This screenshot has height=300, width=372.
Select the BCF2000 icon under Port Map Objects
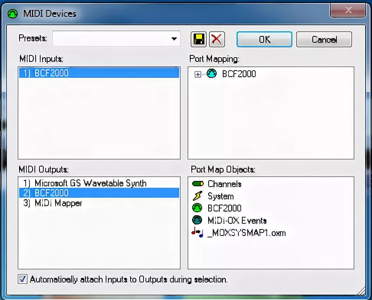coord(197,208)
